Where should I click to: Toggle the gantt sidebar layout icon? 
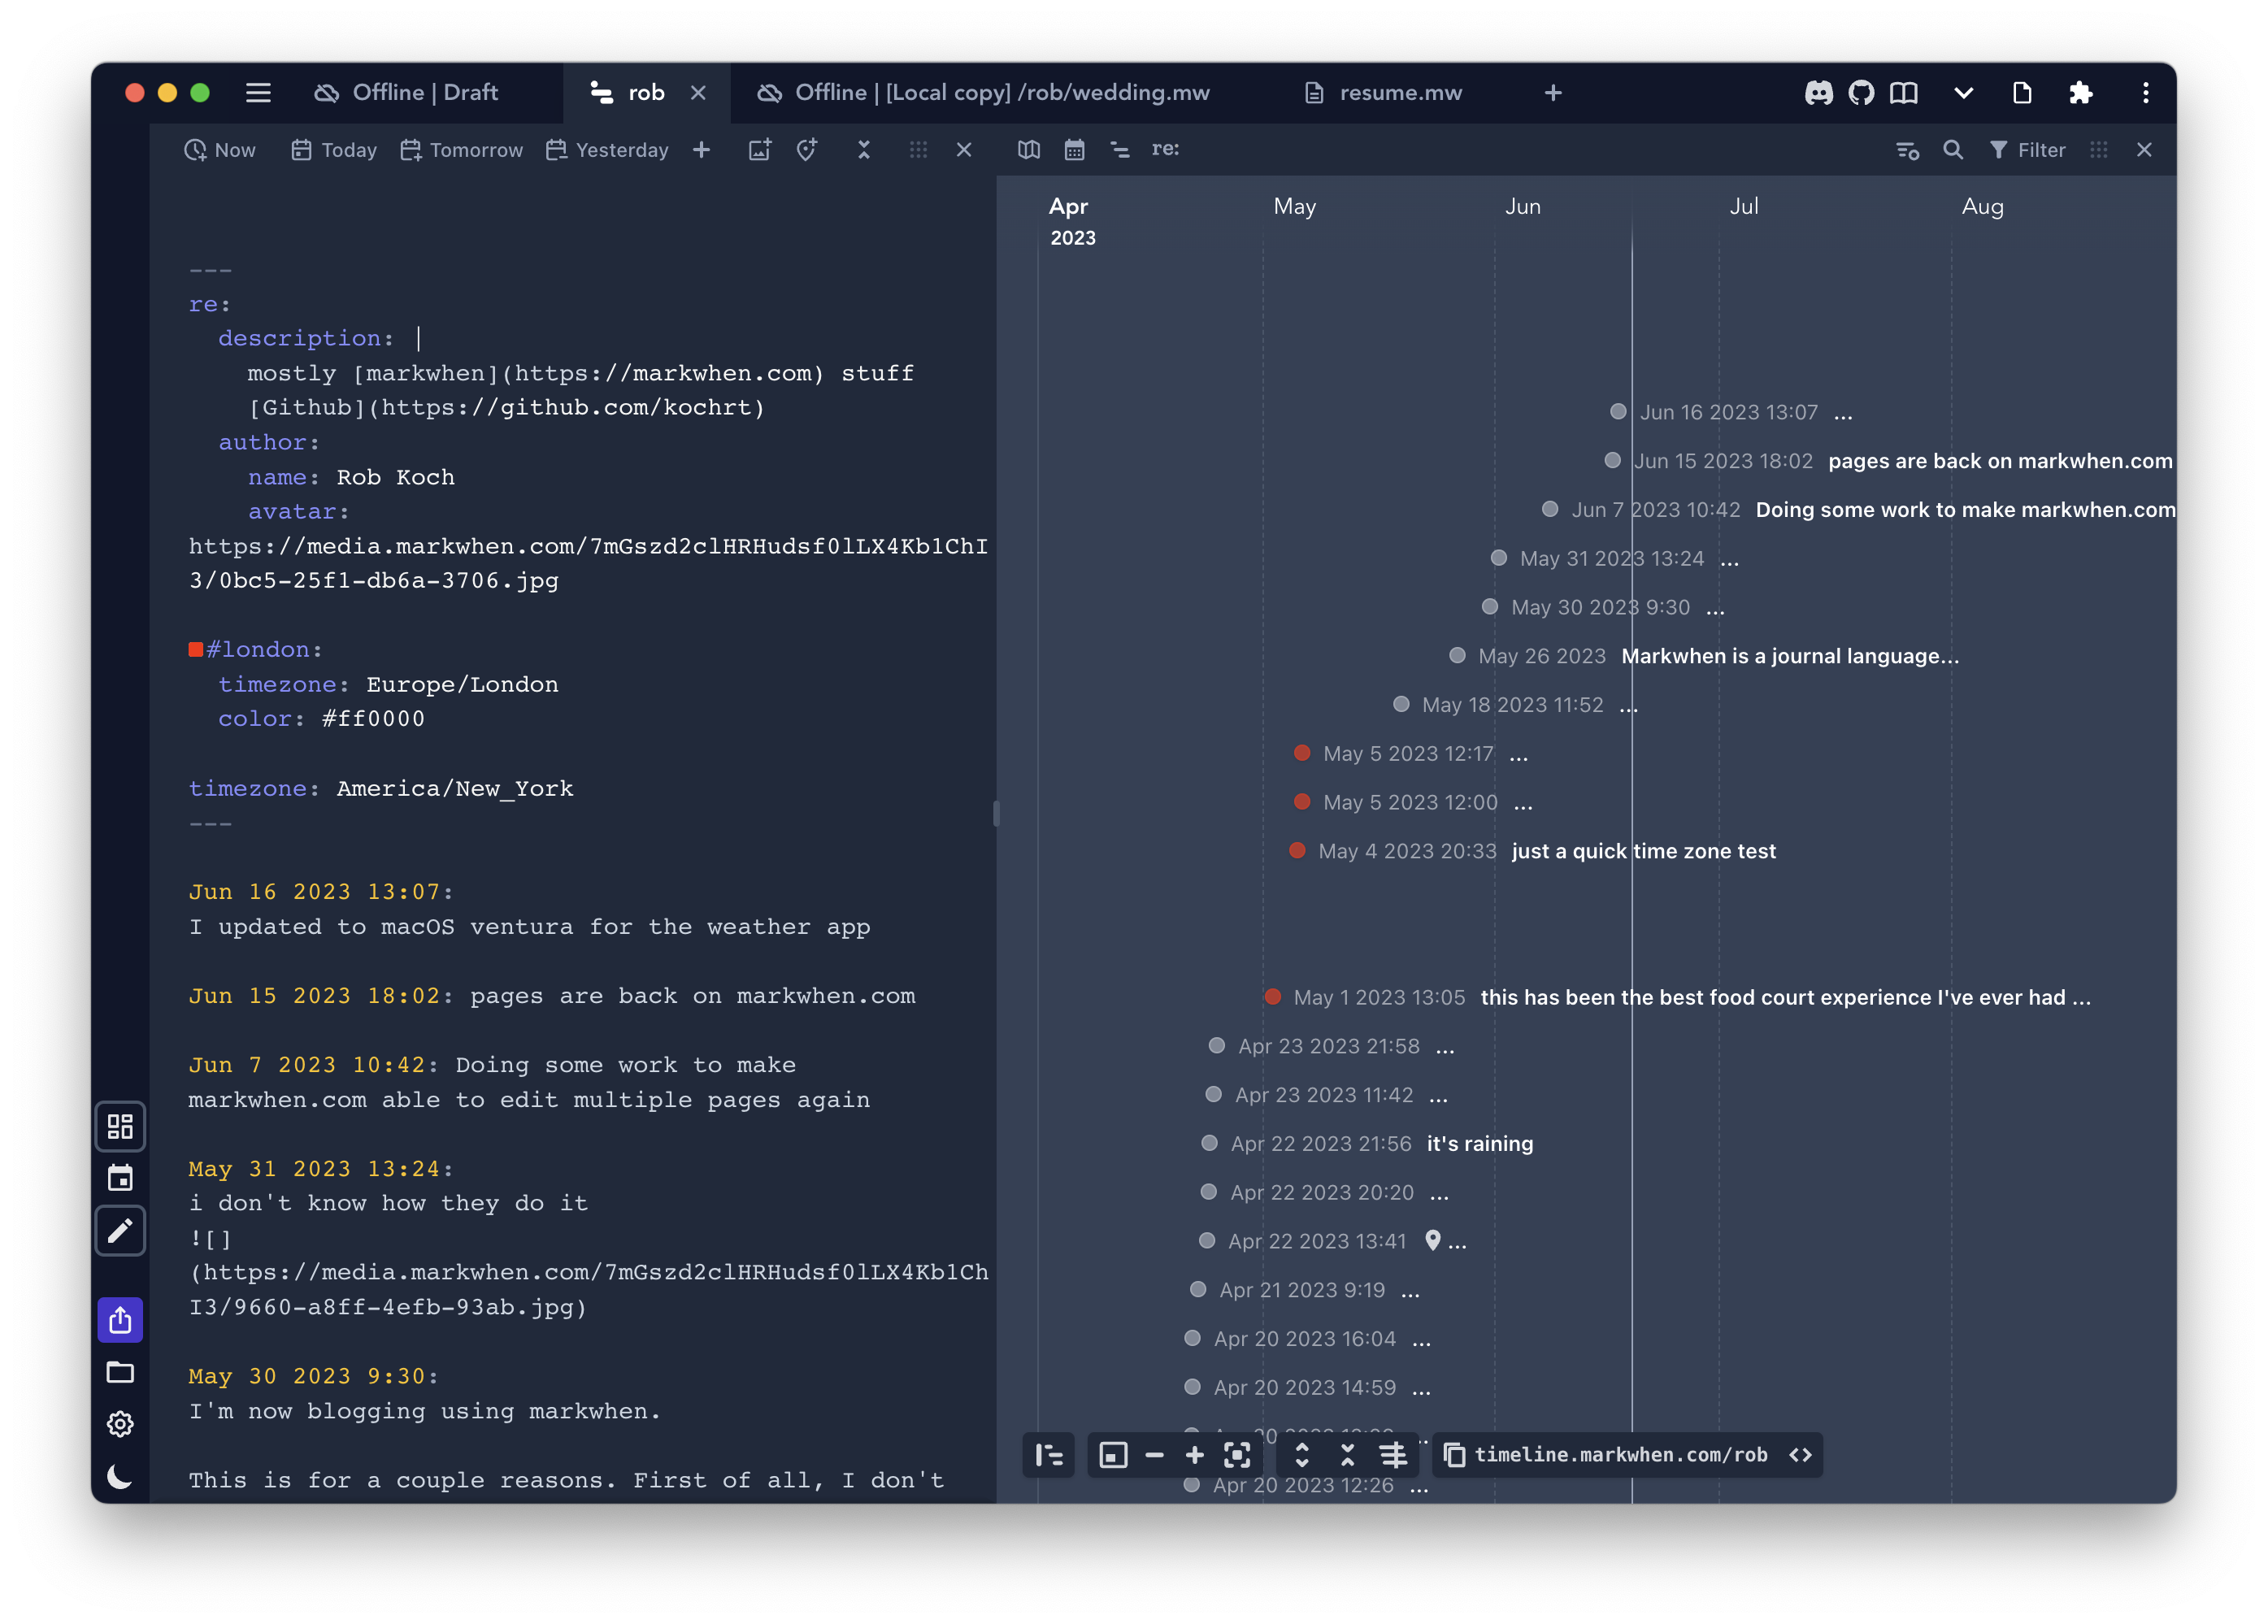1049,1455
